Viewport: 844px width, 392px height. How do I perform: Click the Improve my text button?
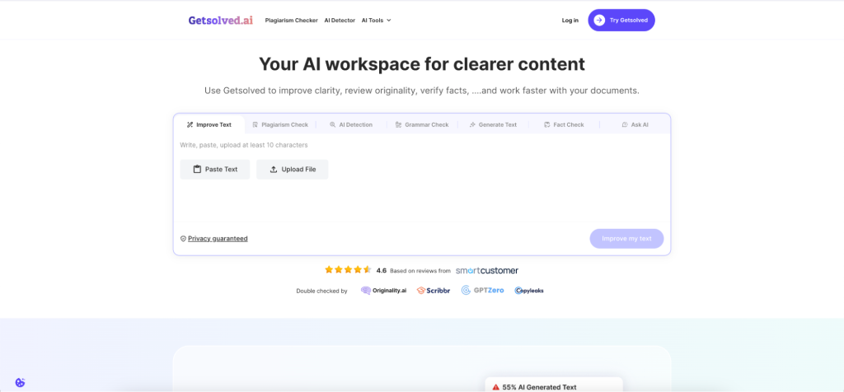(626, 239)
